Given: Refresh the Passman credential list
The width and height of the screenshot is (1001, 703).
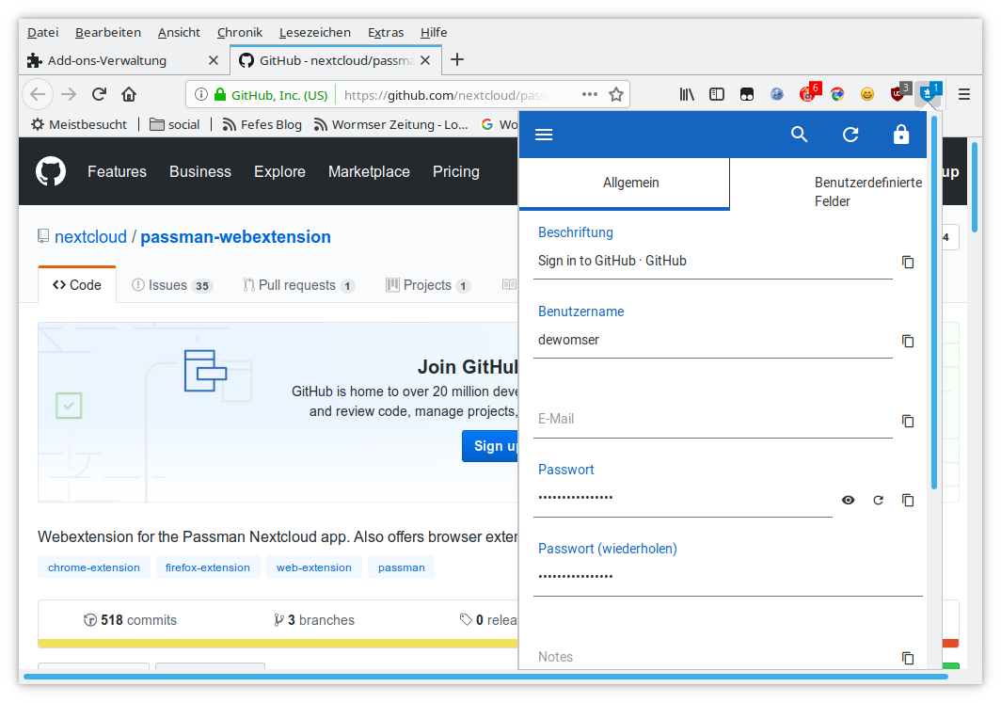Looking at the screenshot, I should tap(850, 135).
